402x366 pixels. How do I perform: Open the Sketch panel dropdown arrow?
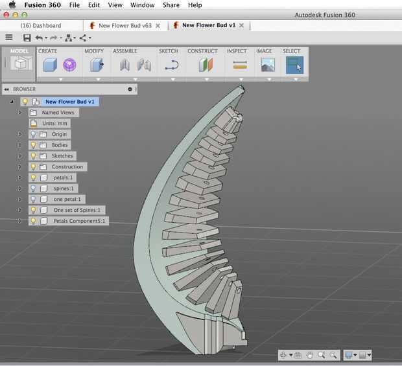[x=173, y=80]
